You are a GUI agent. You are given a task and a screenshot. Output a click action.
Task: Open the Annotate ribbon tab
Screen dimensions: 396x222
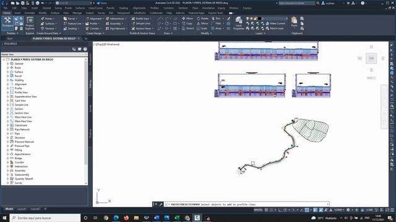coord(30,13)
